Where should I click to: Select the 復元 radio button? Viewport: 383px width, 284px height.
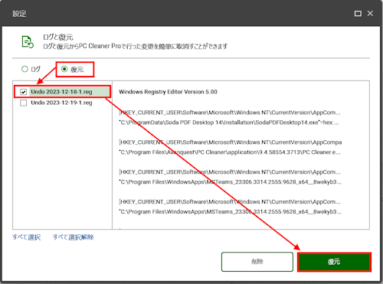64,69
